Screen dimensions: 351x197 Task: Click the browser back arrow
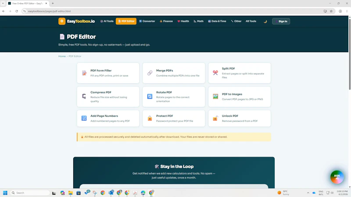[4, 11]
